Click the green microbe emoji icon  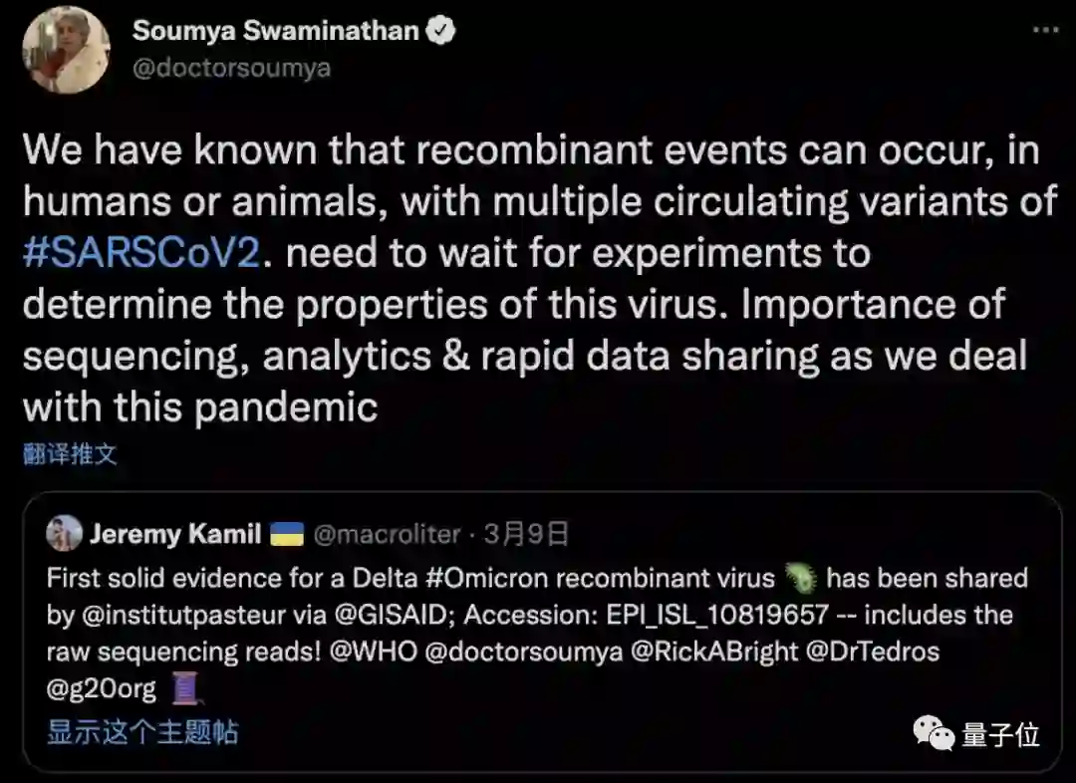tap(800, 577)
